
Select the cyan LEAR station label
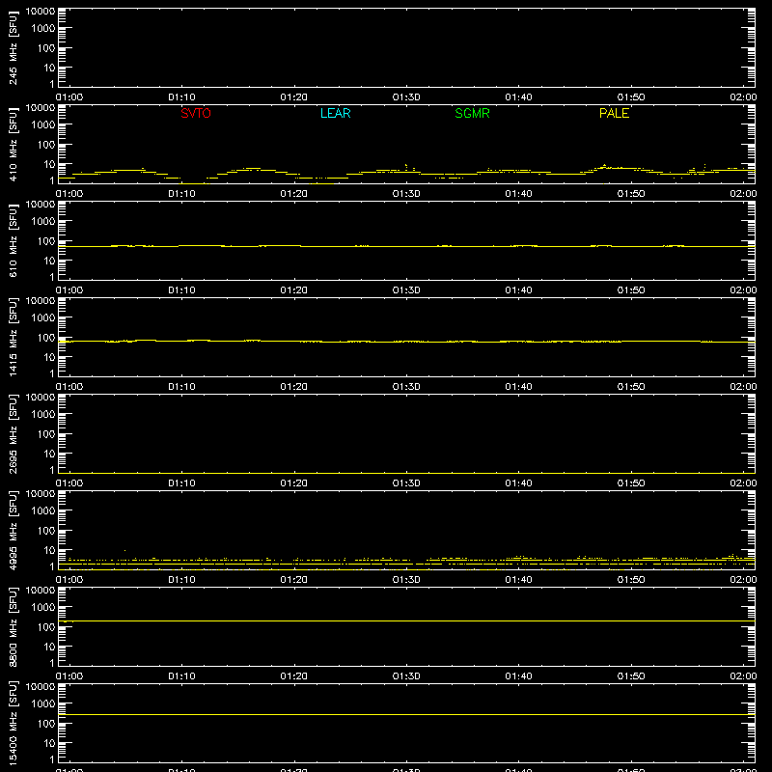pyautogui.click(x=335, y=113)
